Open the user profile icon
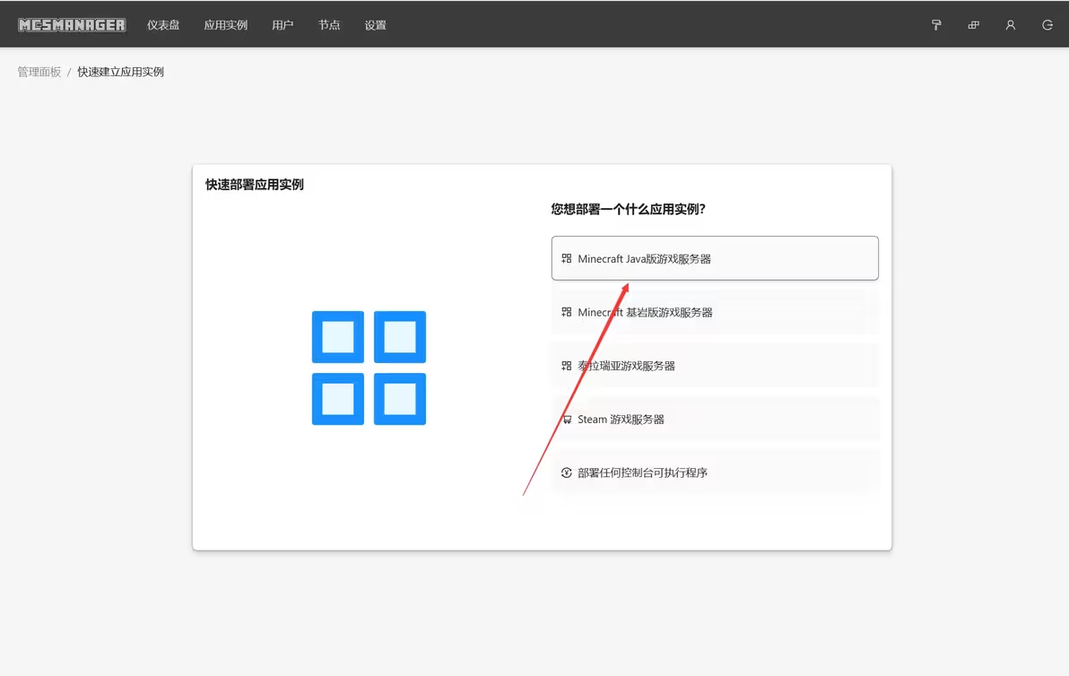The height and width of the screenshot is (676, 1069). click(1011, 25)
